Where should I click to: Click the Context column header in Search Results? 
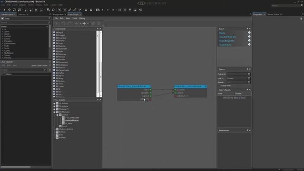(x=238, y=94)
